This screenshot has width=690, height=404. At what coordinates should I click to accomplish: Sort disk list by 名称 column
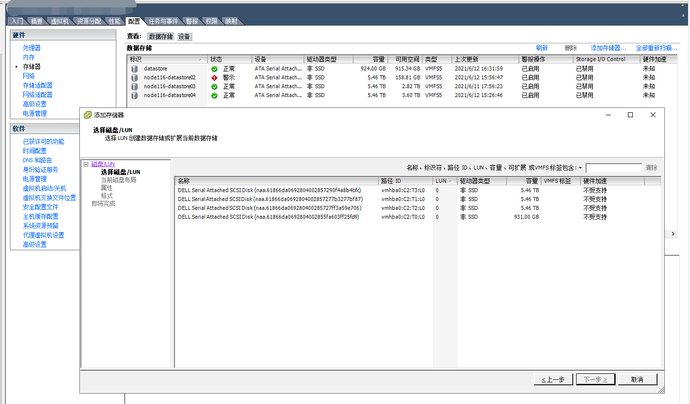277,181
